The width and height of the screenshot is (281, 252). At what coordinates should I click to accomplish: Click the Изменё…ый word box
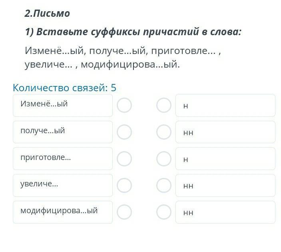[x=63, y=105]
